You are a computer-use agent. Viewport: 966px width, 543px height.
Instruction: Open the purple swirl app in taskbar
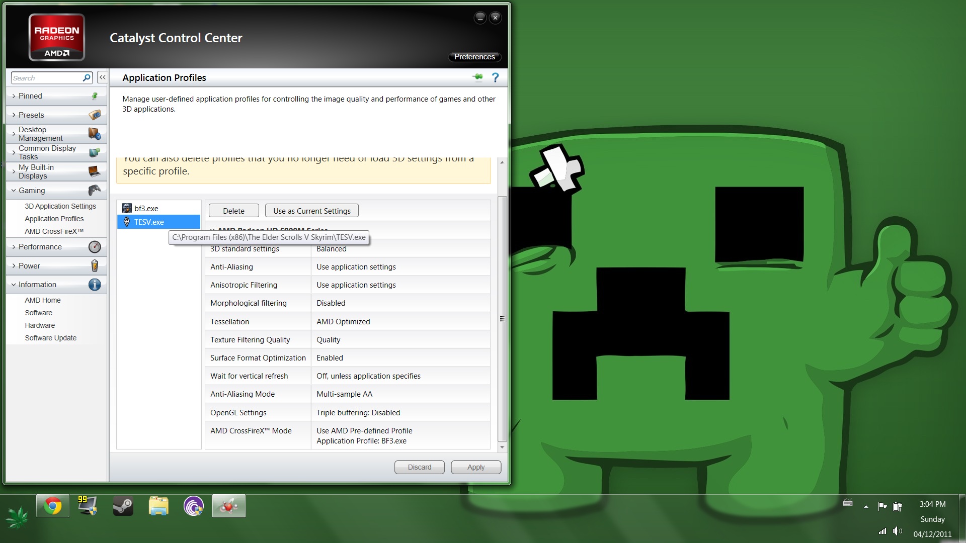pyautogui.click(x=194, y=506)
